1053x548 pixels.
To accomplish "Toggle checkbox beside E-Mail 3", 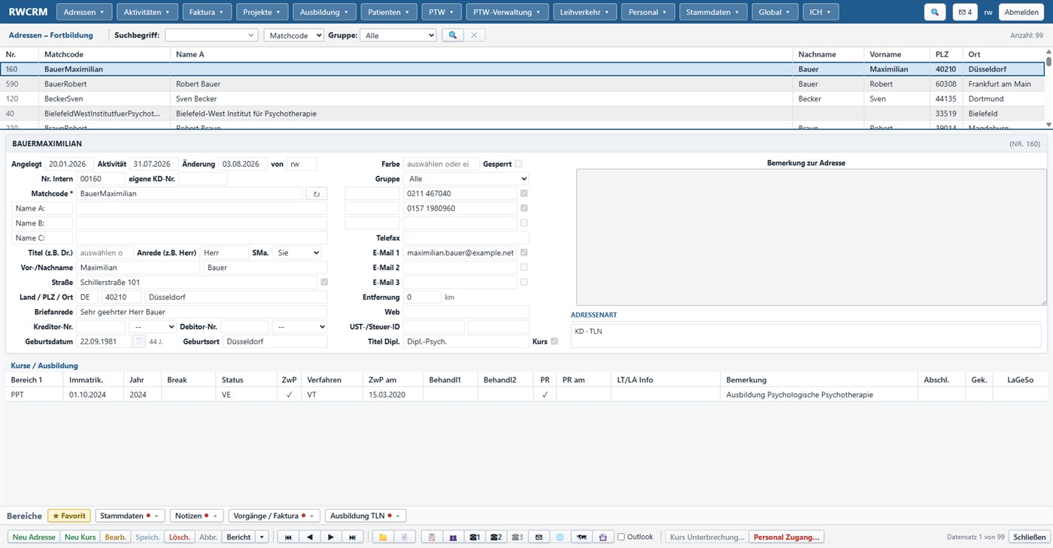I will tap(524, 283).
